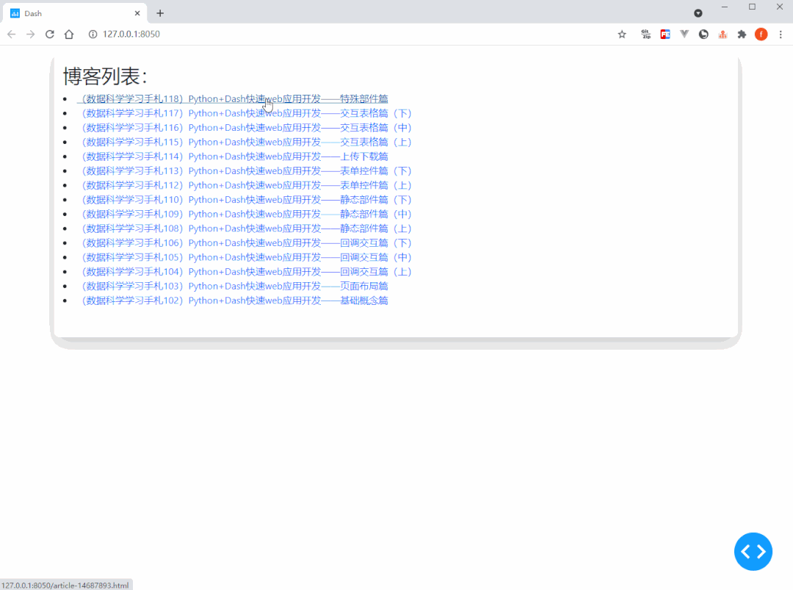
Task: Open article 113 表单控件篇（下）link
Action: [247, 171]
